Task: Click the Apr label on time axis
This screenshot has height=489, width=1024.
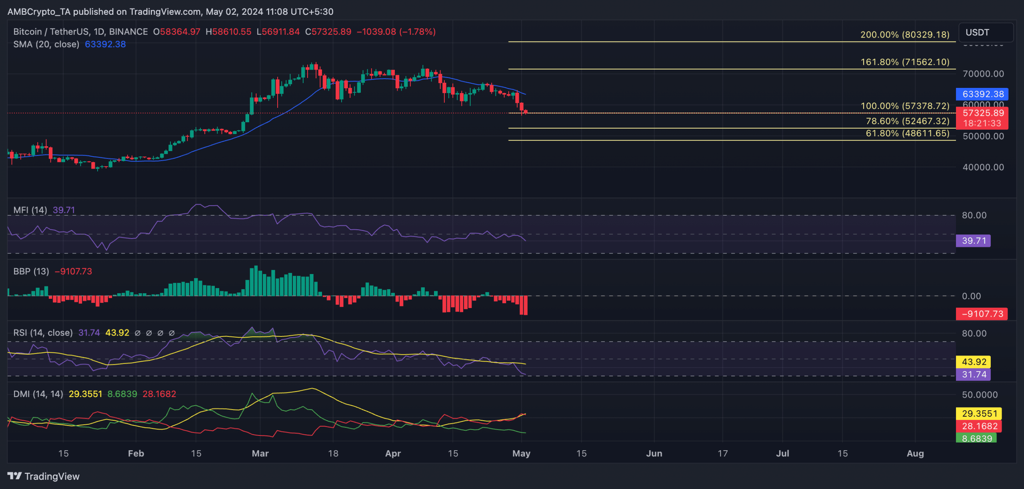Action: [393, 453]
